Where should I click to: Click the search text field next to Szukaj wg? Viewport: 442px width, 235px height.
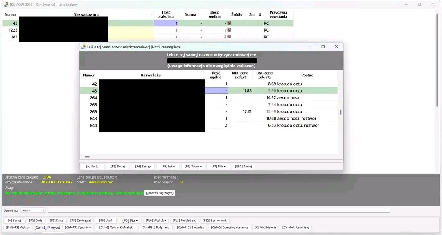tap(219, 210)
